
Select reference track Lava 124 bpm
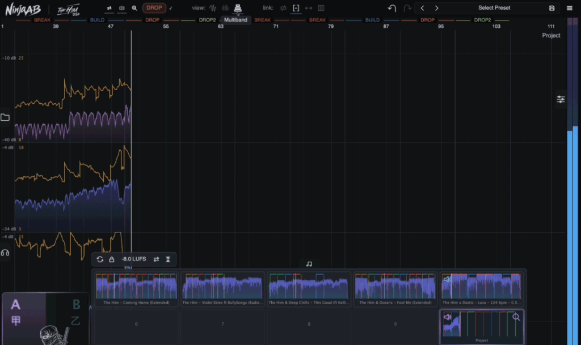481,289
